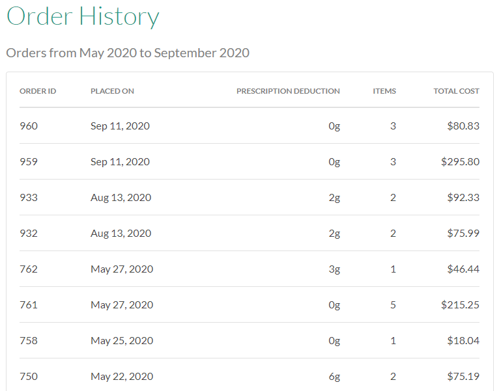Click the Order History page heading

[x=83, y=17]
